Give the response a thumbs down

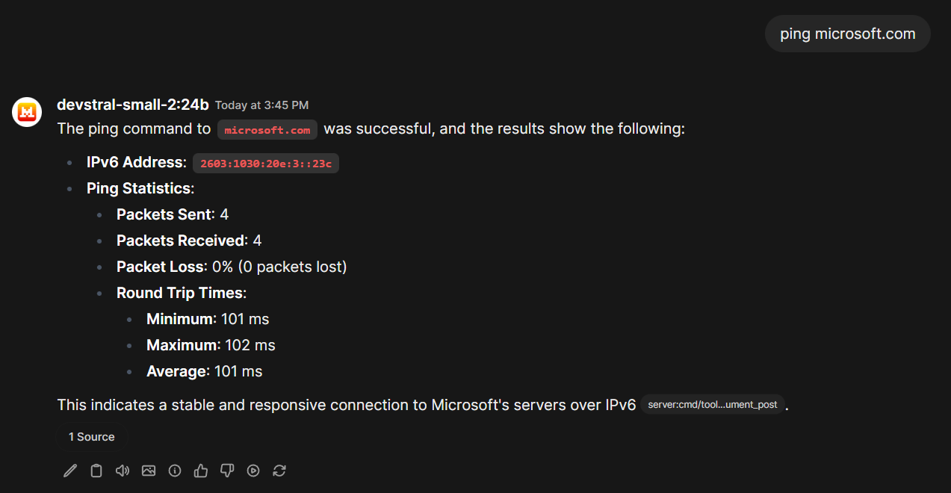tap(227, 471)
